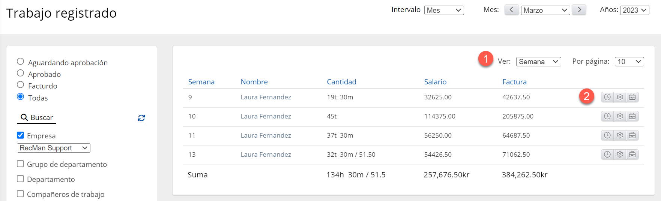Open Laura Fernandez link in week 13

coord(266,154)
